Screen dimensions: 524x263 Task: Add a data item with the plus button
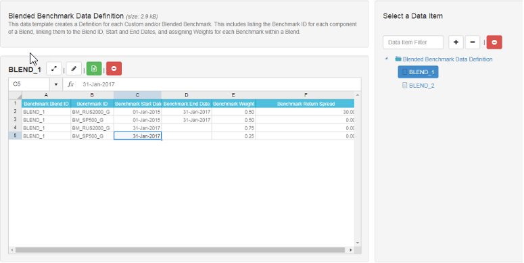coord(456,42)
